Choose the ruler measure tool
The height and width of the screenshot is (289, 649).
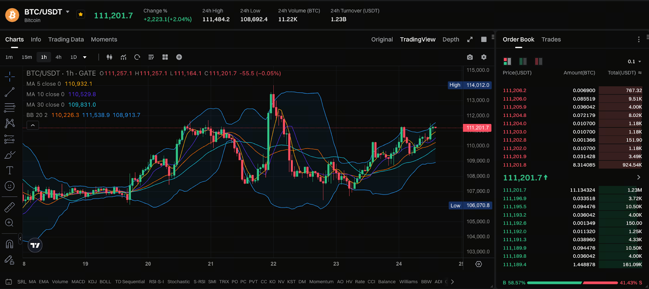tap(10, 207)
